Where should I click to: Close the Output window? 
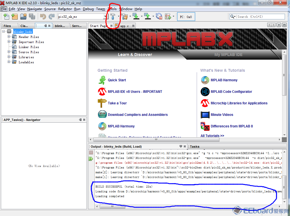(x=185, y=147)
